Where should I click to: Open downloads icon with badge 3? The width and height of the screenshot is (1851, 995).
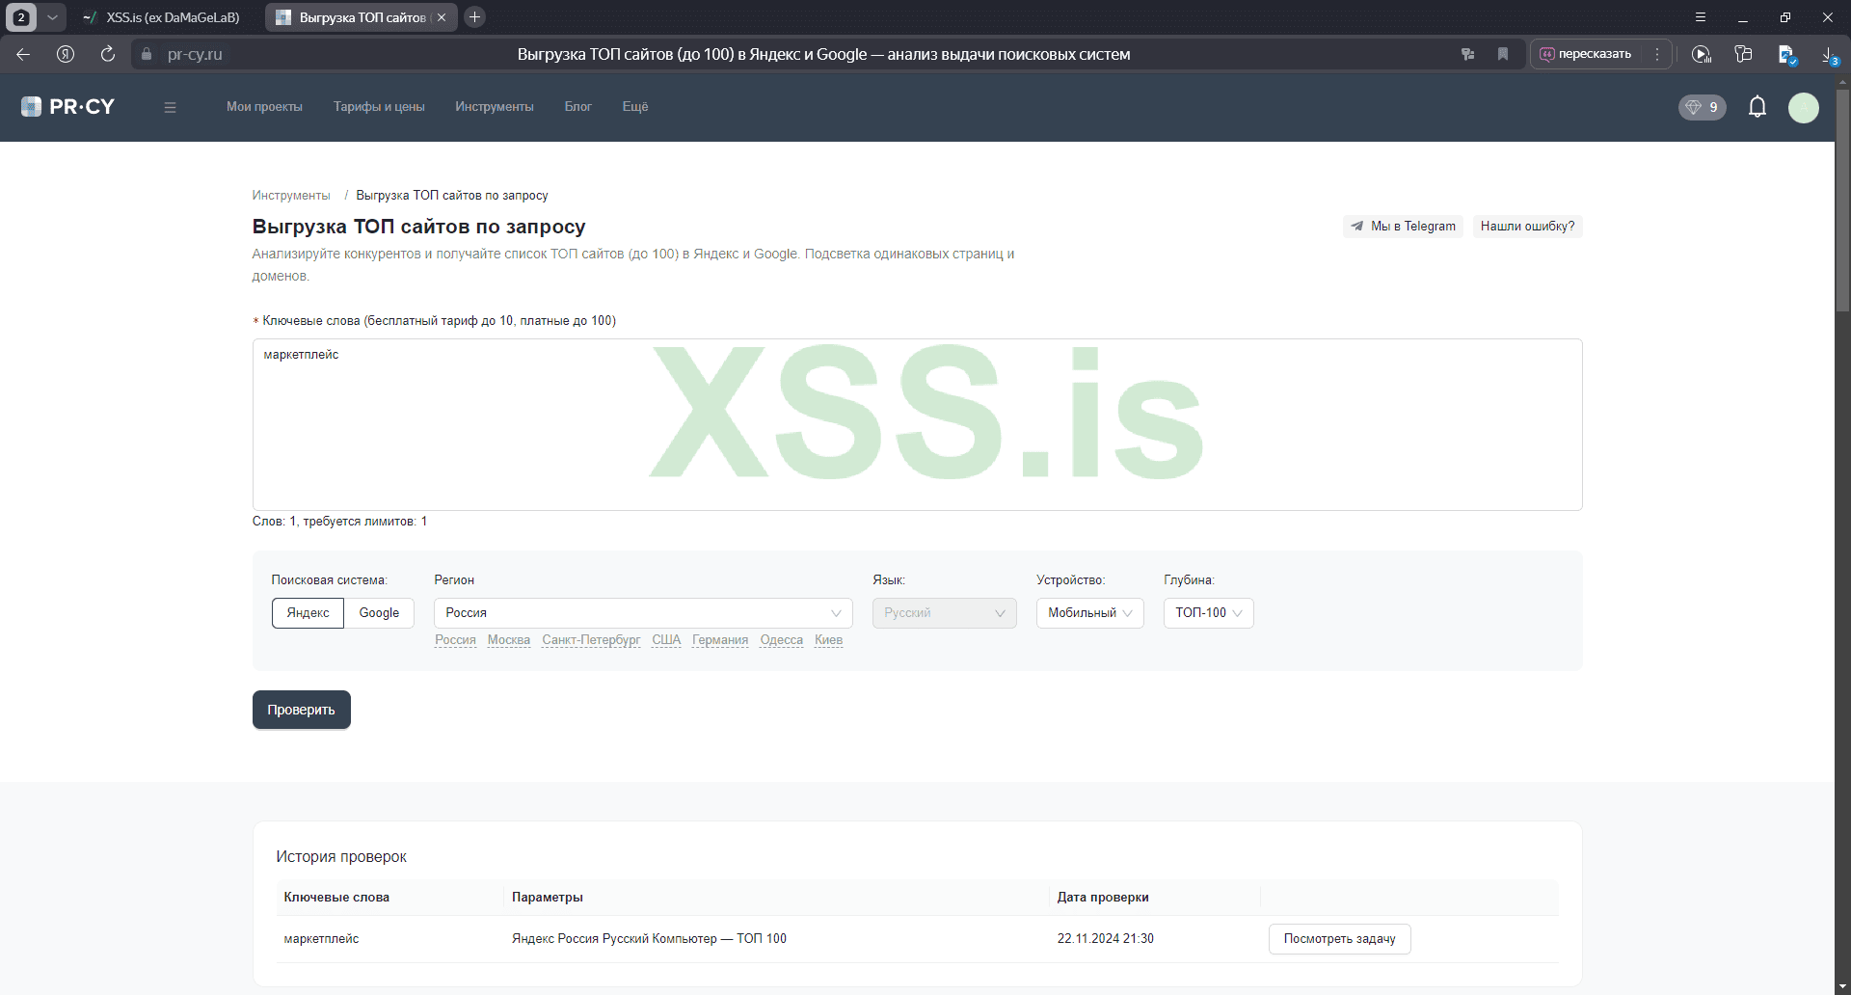[x=1829, y=55]
